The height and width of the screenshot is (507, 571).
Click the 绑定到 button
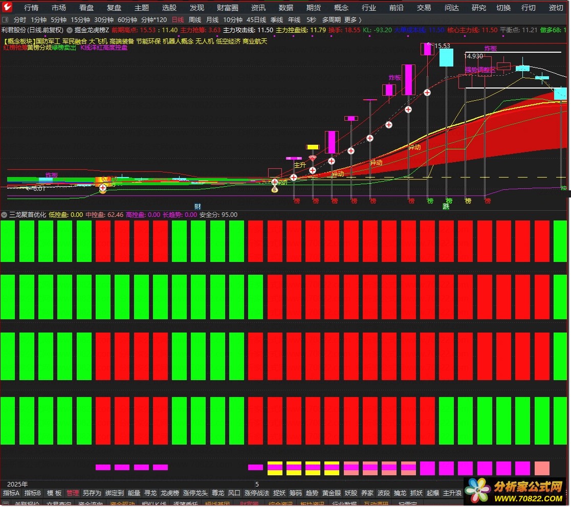tap(115, 493)
